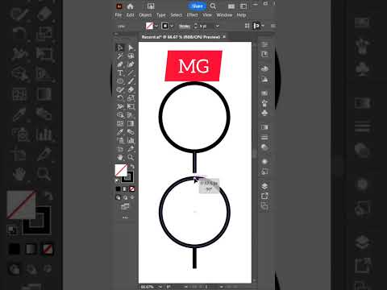Select the Line Segment tool
Screen dimensions: 387x290
pos(131,73)
